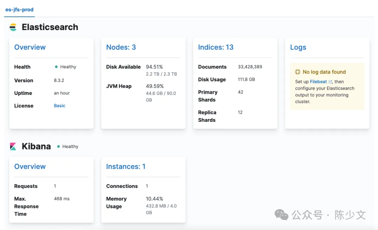
Task: Expand the Nodes: 3 panel
Action: tap(121, 47)
